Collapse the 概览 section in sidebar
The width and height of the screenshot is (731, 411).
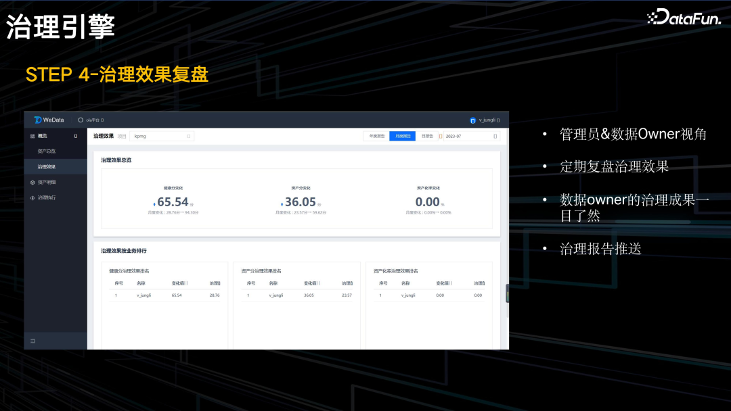click(75, 136)
